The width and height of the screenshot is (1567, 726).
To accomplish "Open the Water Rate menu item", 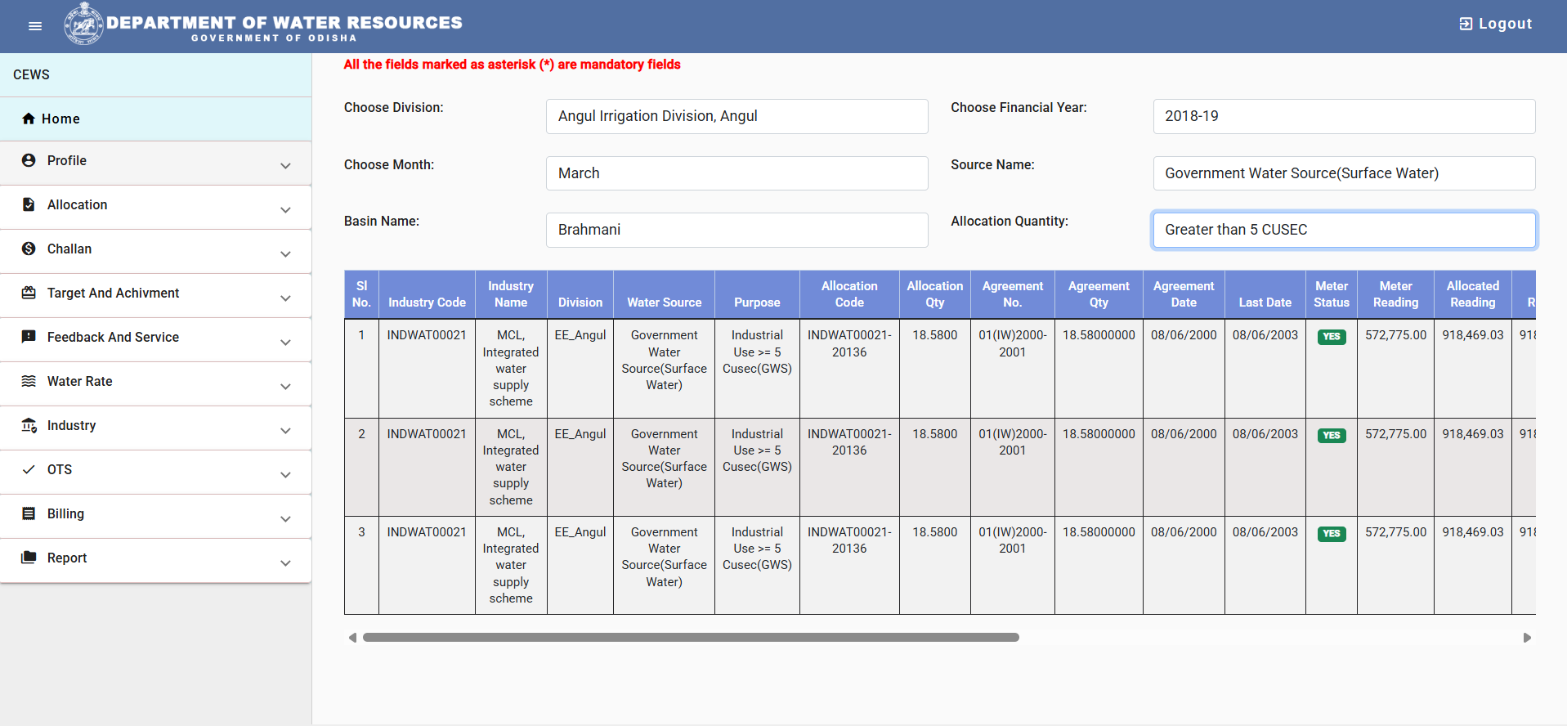I will click(155, 383).
